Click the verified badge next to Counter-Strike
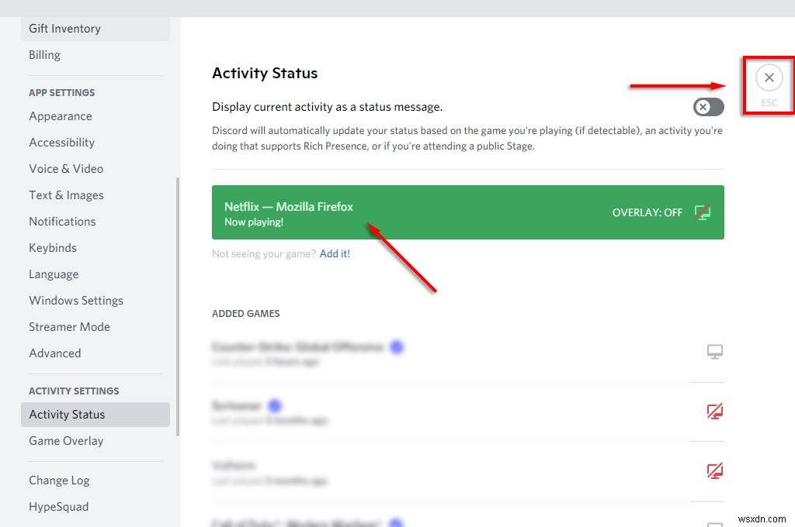The height and width of the screenshot is (527, 795). [x=397, y=347]
